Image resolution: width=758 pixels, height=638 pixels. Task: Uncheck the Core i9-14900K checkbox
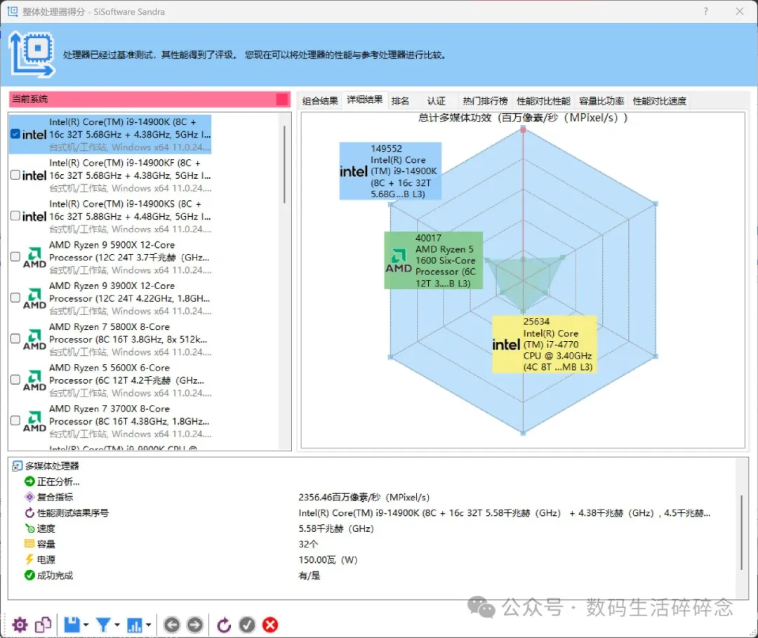pos(15,134)
